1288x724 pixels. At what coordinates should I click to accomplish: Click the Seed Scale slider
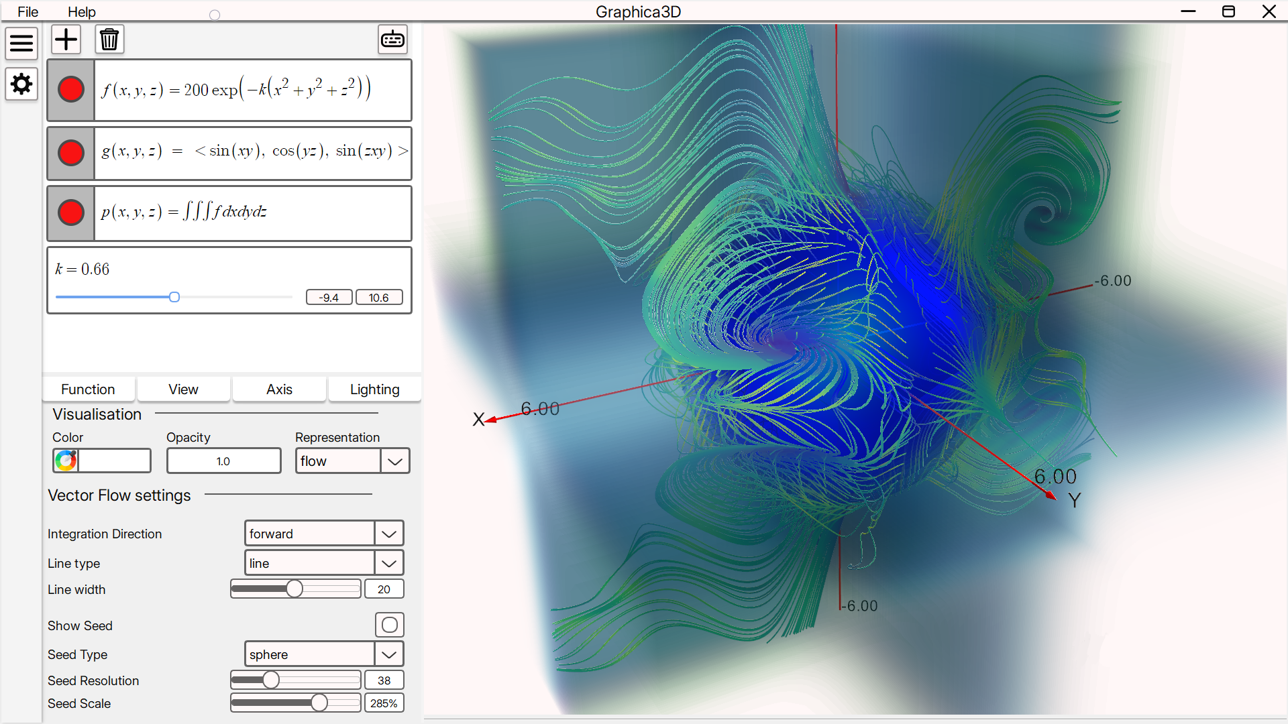(x=296, y=703)
